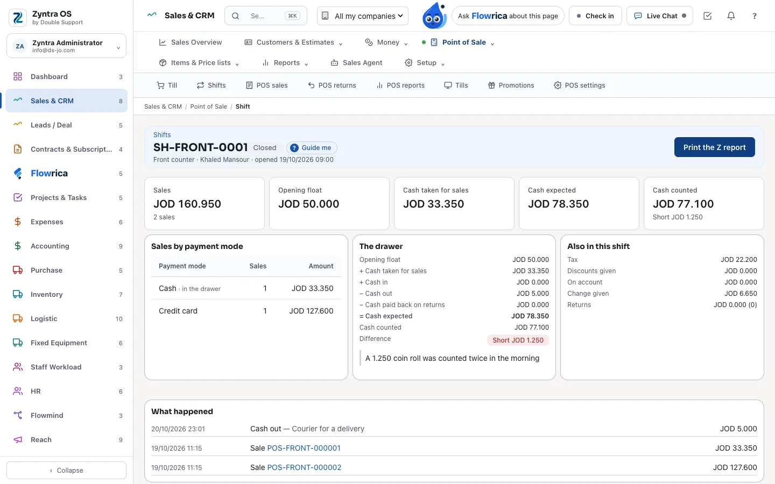Click the Zyntra OS logo

18,18
